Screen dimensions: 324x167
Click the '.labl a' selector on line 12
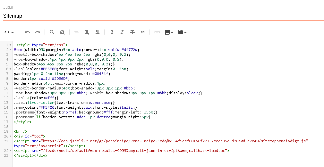tap(22, 98)
